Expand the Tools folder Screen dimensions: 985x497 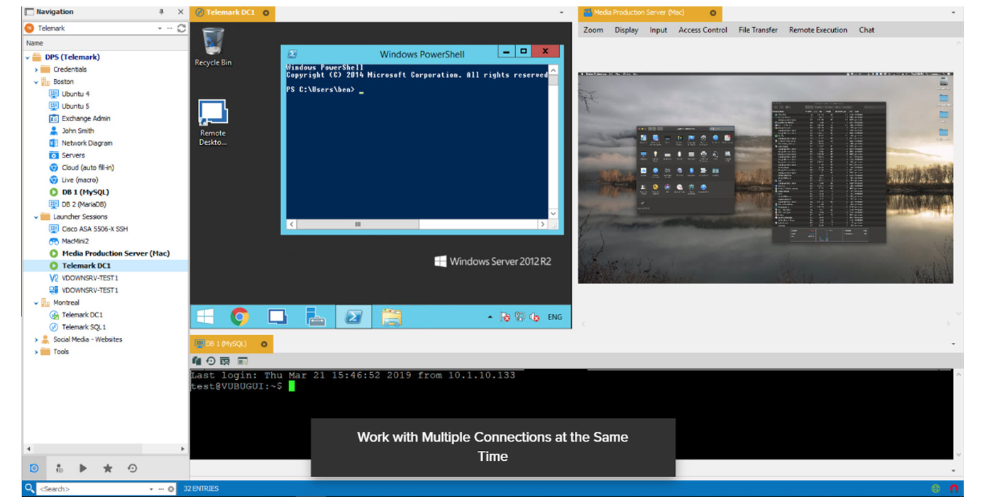coord(36,351)
